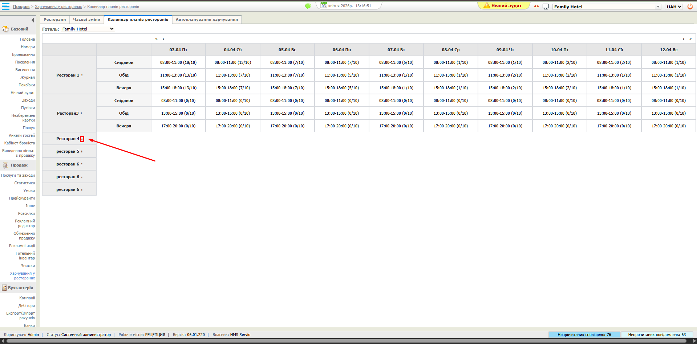Open Бронювання in the left sidebar

pos(23,54)
